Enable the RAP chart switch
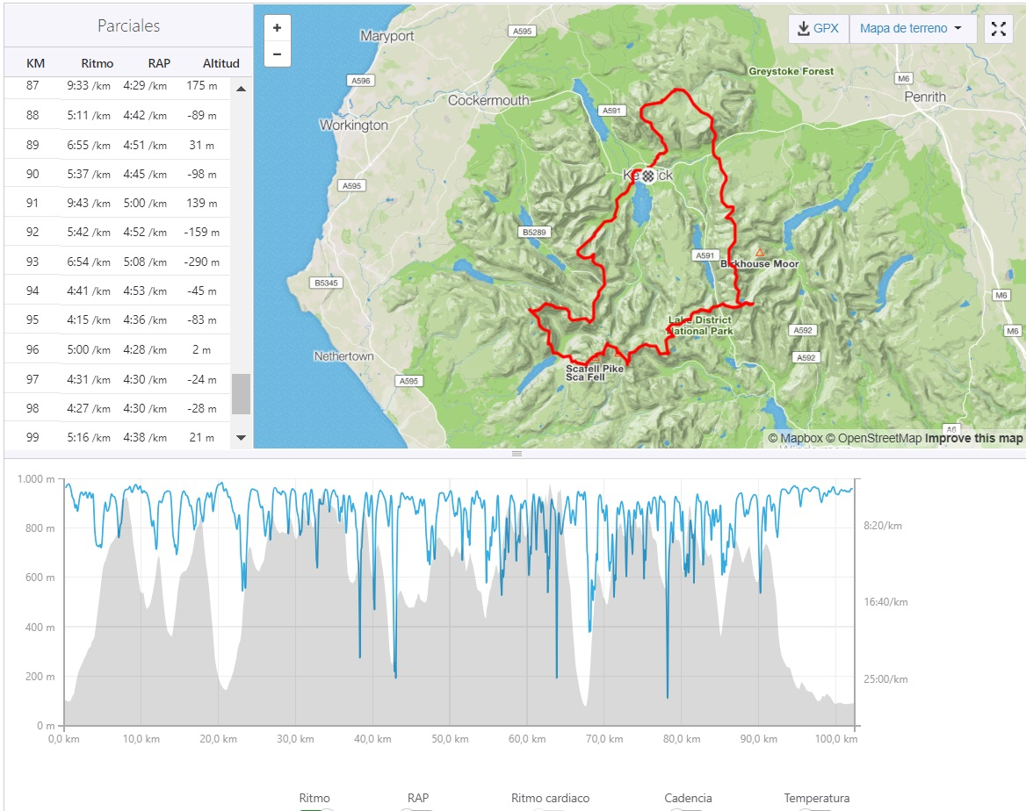Viewport: 1026px width, 811px height. (x=417, y=809)
